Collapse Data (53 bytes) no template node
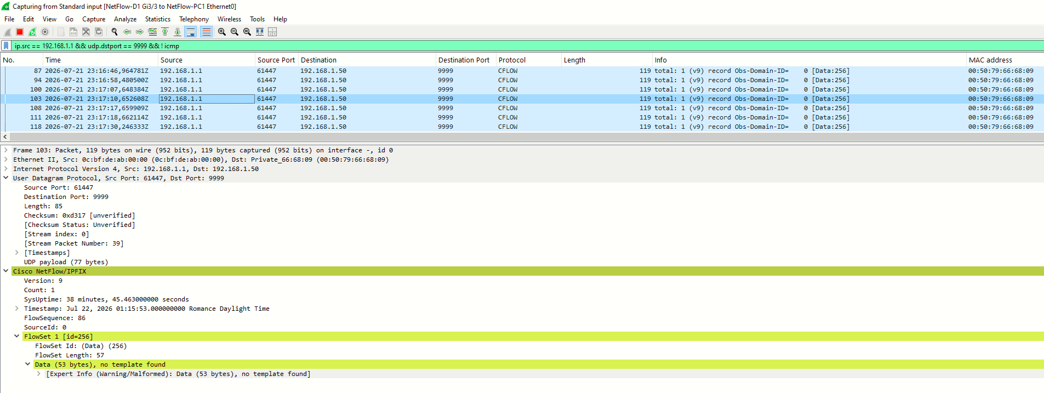Viewport: 1044px width, 393px height. [x=28, y=364]
